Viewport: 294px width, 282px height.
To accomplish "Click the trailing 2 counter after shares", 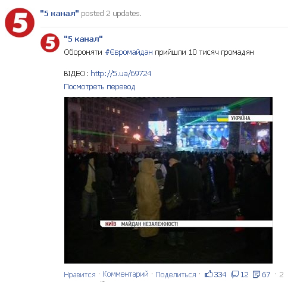I will (282, 275).
